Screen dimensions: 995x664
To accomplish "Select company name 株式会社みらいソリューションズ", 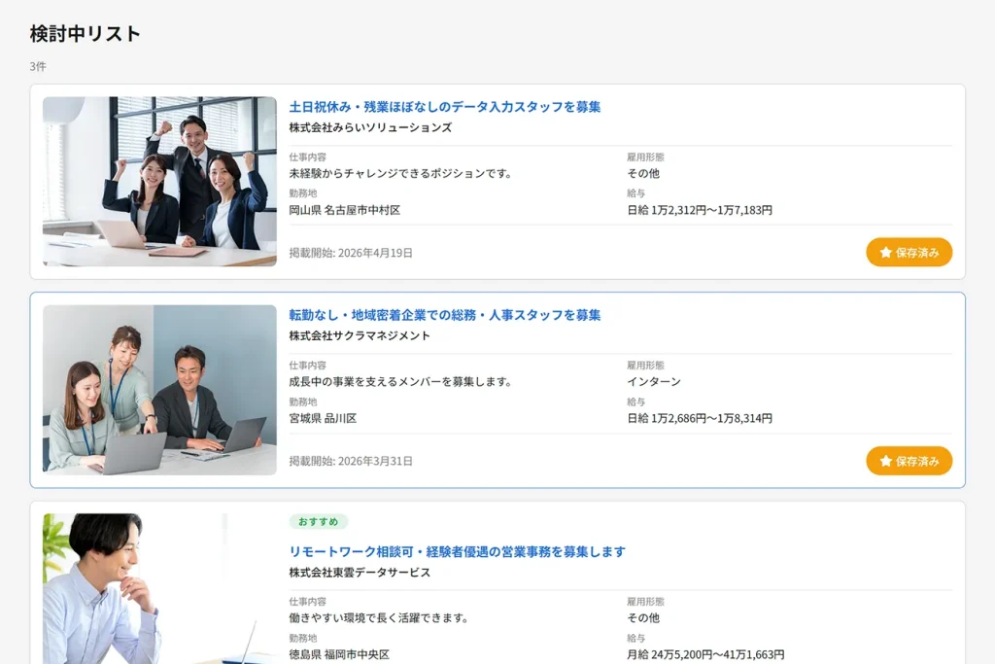I will 370,127.
